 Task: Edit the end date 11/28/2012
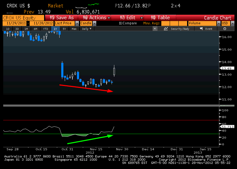42,23
